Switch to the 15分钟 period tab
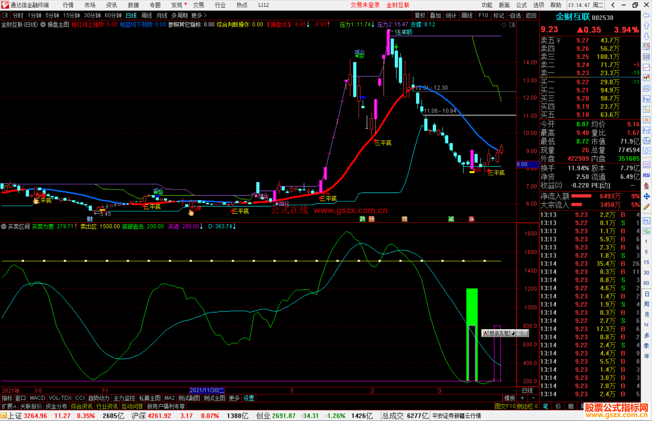The width and height of the screenshot is (652, 421). pyautogui.click(x=71, y=15)
